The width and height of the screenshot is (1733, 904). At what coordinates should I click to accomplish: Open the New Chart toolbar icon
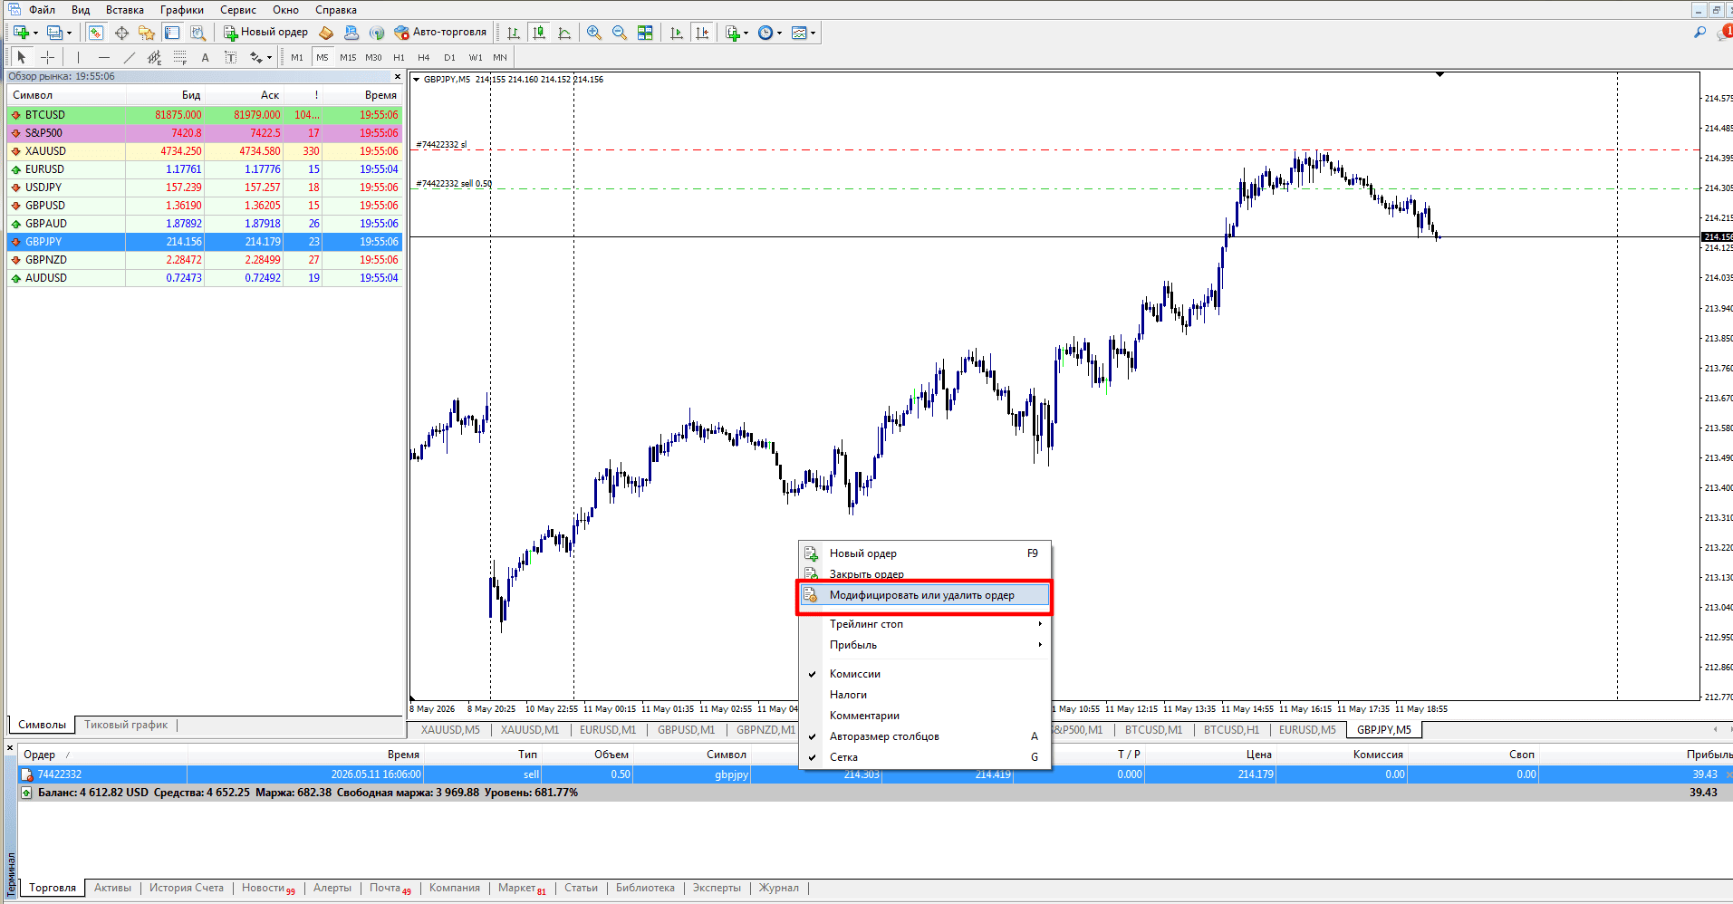pos(20,33)
